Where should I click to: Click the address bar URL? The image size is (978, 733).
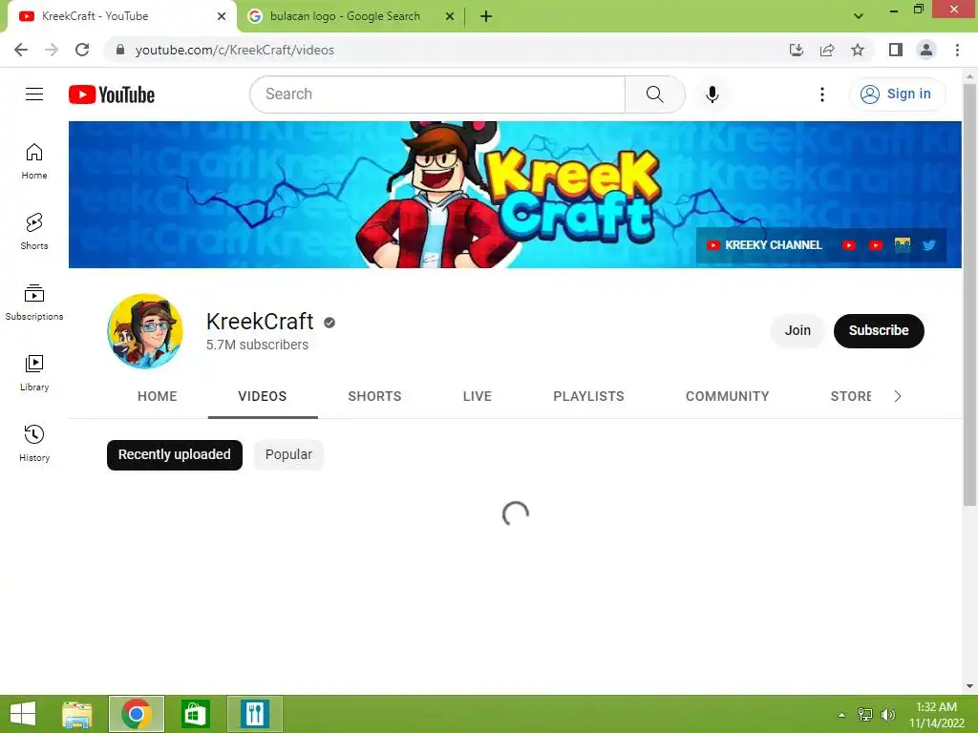235,50
